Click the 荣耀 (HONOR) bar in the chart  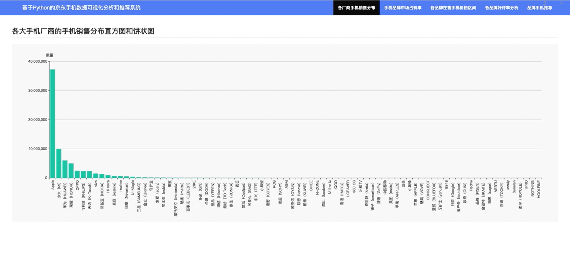(71, 170)
